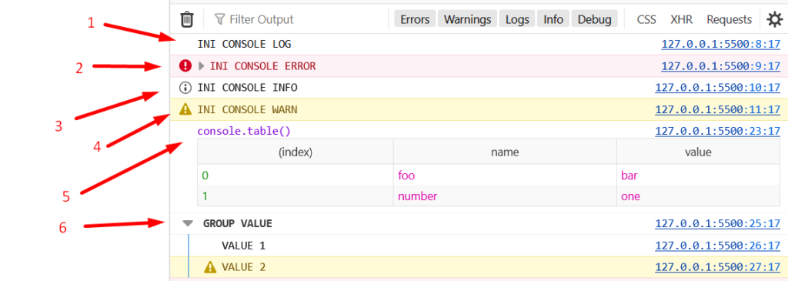This screenshot has width=788, height=281.
Task: Click the red error icon
Action: pyautogui.click(x=185, y=66)
